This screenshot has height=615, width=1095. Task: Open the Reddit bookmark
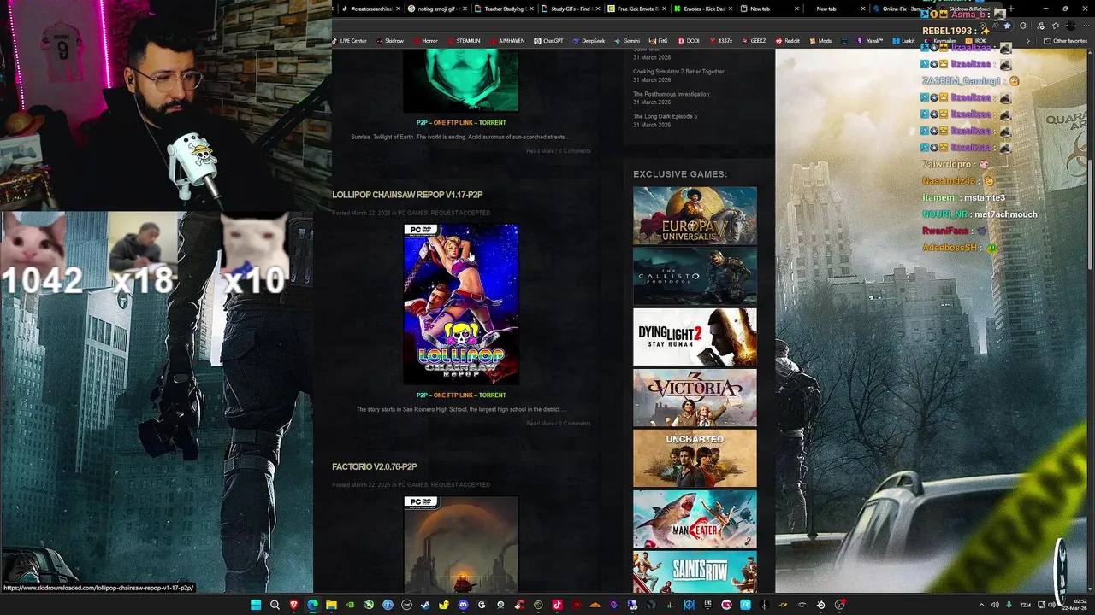788,41
